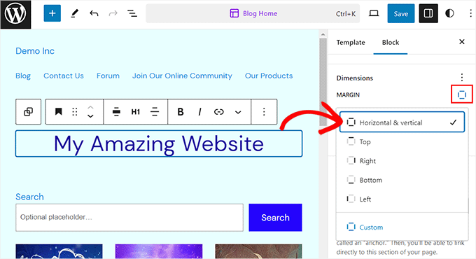Click the block drag handle icon

75,112
